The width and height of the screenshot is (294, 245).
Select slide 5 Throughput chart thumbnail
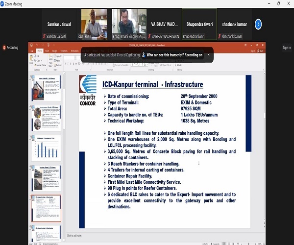tap(46, 148)
